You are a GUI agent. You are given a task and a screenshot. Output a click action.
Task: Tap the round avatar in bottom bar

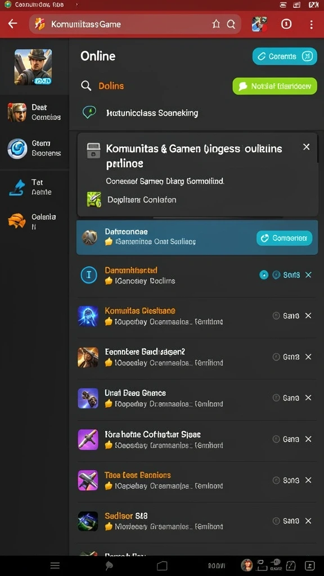pos(246,565)
